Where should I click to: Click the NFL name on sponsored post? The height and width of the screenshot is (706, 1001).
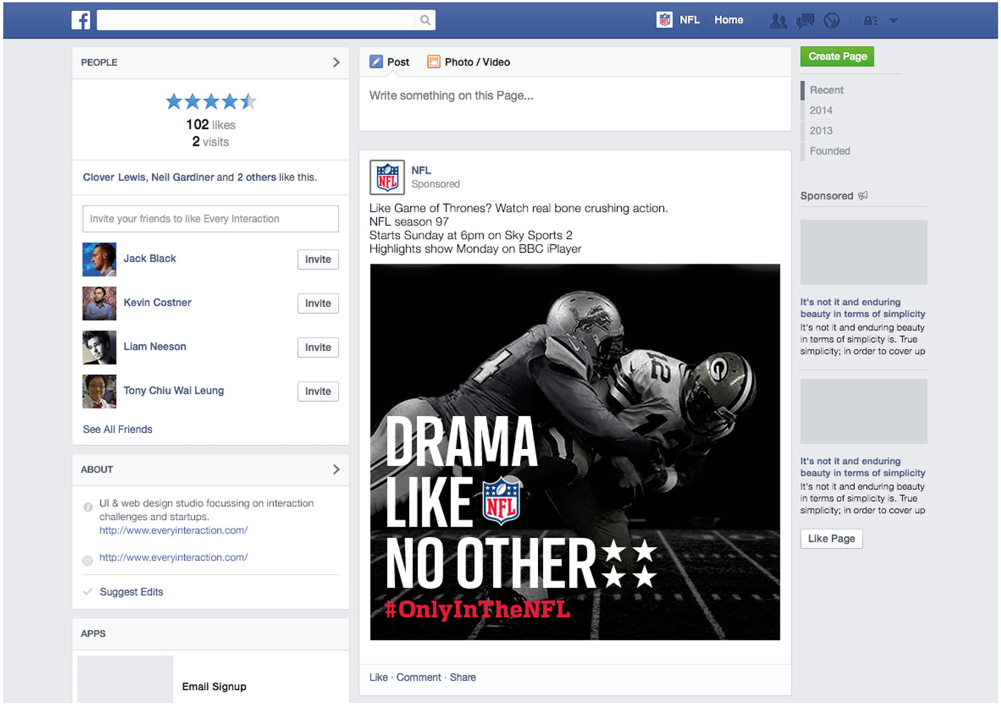pyautogui.click(x=421, y=170)
